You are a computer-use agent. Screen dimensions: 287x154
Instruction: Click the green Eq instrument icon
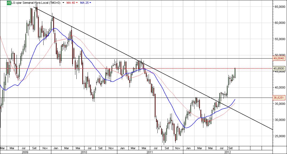[x=9, y=3]
